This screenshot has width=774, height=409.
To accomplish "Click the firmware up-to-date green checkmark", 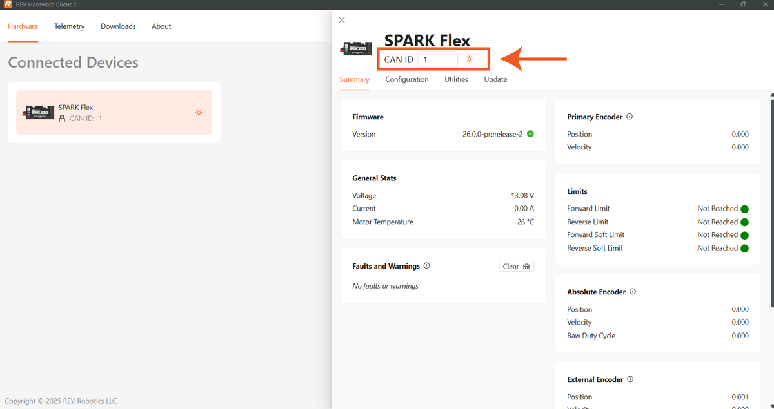I will tap(530, 134).
